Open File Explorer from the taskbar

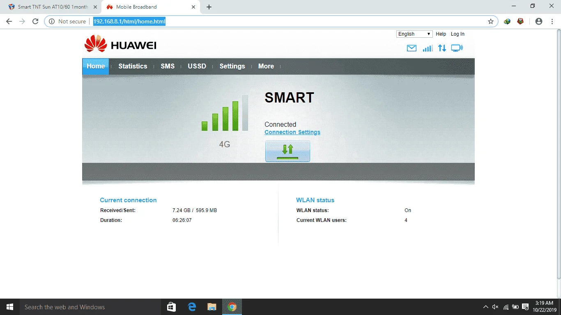212,307
